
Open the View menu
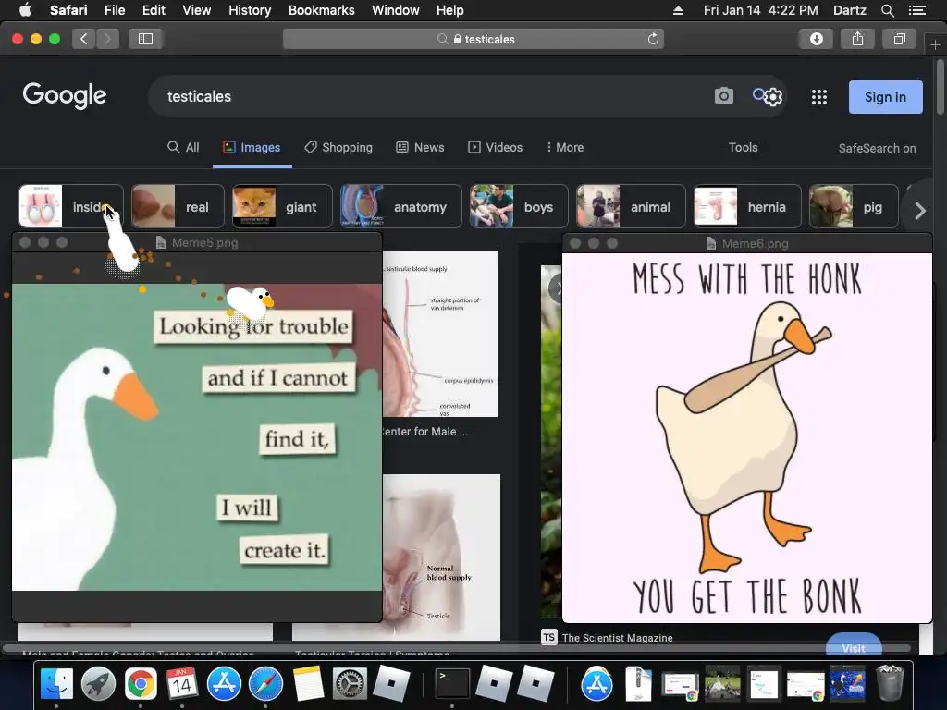point(196,10)
